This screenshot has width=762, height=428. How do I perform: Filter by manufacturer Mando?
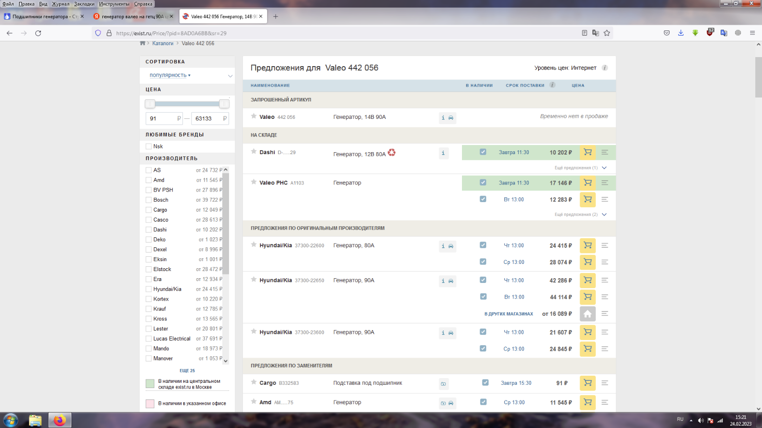149,349
